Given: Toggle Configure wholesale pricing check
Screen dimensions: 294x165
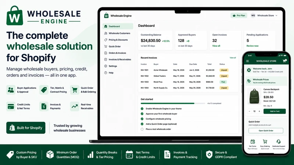Looking at the screenshot, I should point(142,119).
